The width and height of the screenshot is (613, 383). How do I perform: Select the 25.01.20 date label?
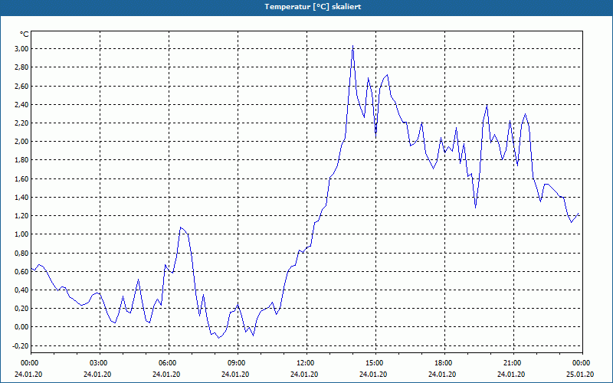pos(580,375)
